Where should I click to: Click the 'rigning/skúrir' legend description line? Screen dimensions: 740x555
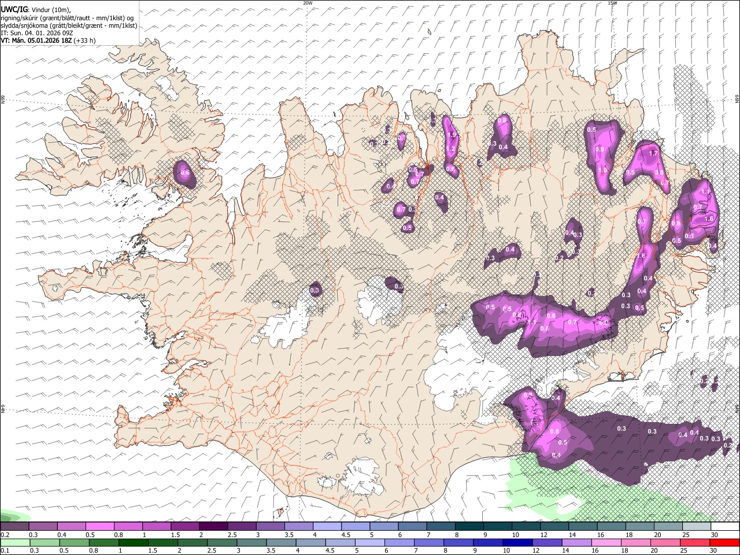(x=67, y=17)
